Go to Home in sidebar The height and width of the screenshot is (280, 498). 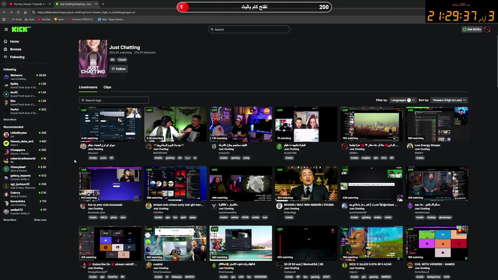pyautogui.click(x=14, y=42)
